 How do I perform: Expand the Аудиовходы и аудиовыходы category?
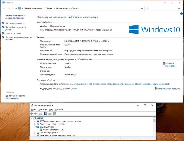(x=35, y=124)
